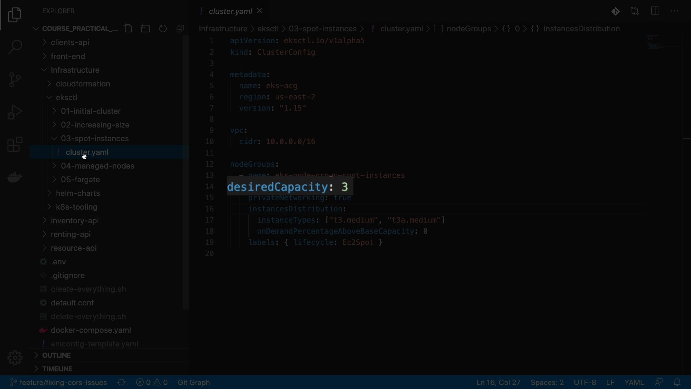Expand the OUTLINE section
The width and height of the screenshot is (691, 389).
[57, 356]
